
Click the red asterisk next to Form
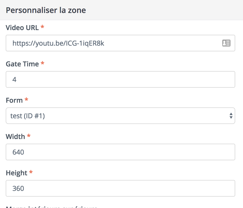26,100
